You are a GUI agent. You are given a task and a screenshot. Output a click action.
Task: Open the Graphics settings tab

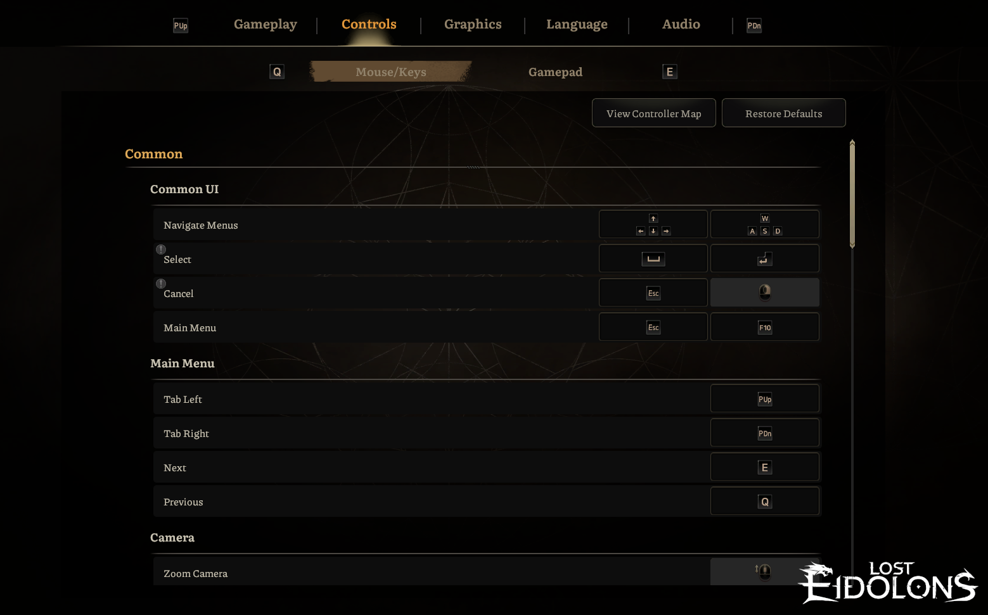473,25
